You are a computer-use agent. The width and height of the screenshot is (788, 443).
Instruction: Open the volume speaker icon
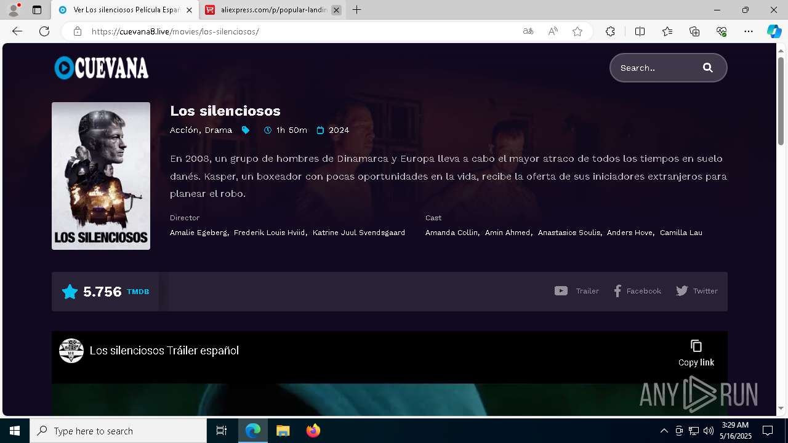[x=708, y=431]
